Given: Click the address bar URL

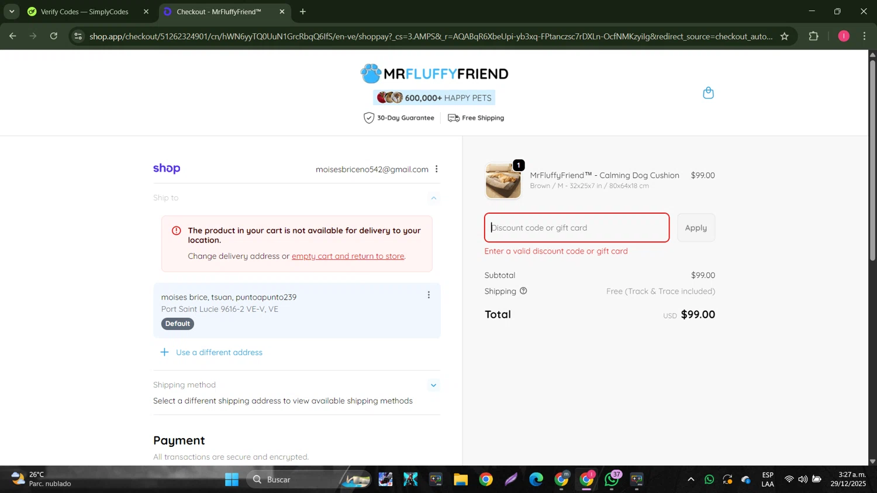Looking at the screenshot, I should 431,36.
